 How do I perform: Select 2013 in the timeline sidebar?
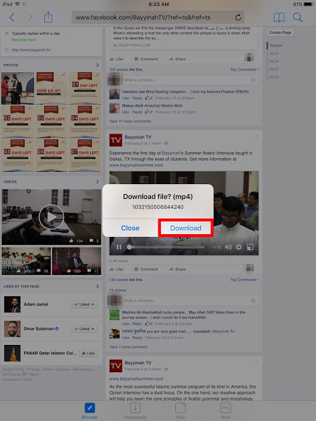(274, 69)
